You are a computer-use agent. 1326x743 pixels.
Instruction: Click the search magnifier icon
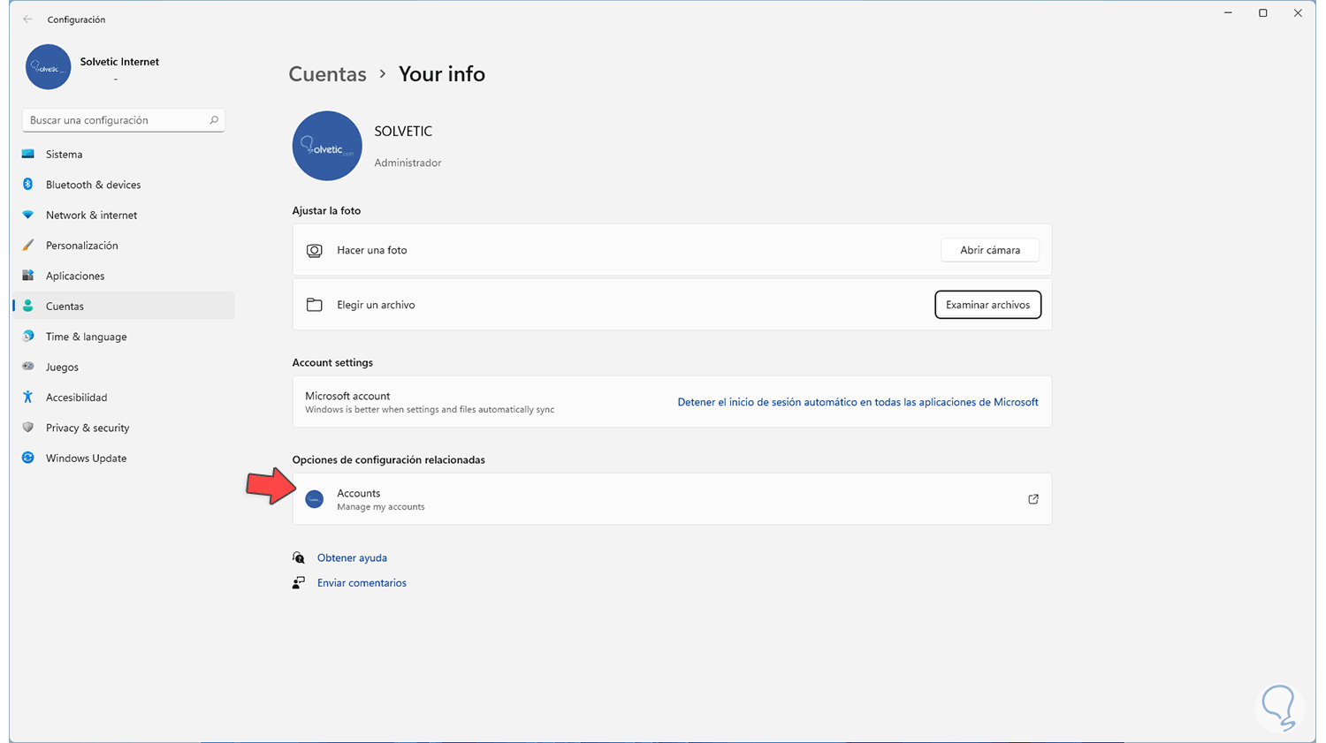pyautogui.click(x=214, y=120)
